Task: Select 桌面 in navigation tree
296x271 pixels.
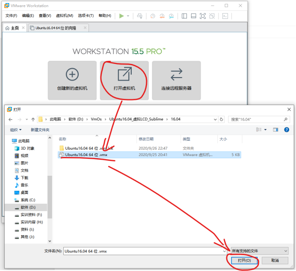Action: pos(21,193)
